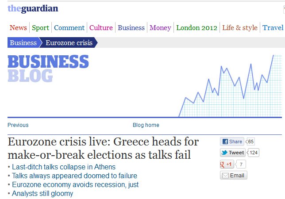The image size is (285, 199).
Task: Go to the Comment section
Action: pyautogui.click(x=69, y=28)
